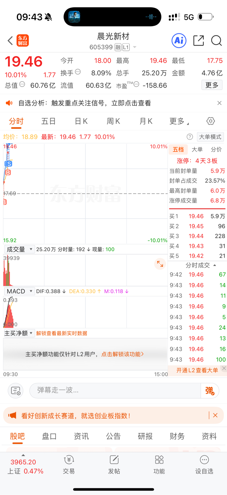Image resolution: width=227 pixels, height=495 pixels.
Task: Expand 更多 chart periods menu
Action: click(x=179, y=121)
